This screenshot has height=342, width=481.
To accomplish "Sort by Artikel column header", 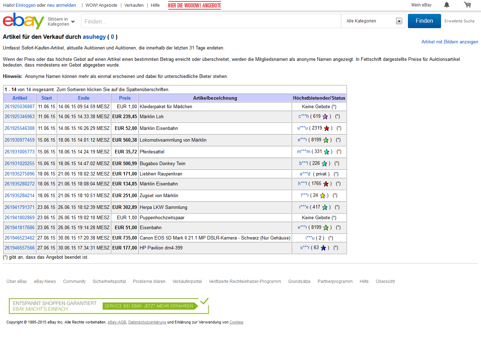I will point(20,98).
